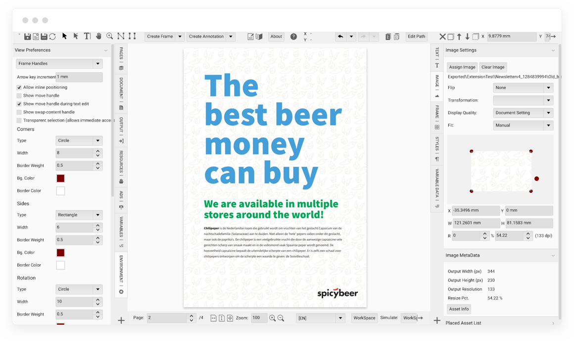Toggle Allow inline positioning checkbox
The width and height of the screenshot is (574, 341).
pos(19,87)
